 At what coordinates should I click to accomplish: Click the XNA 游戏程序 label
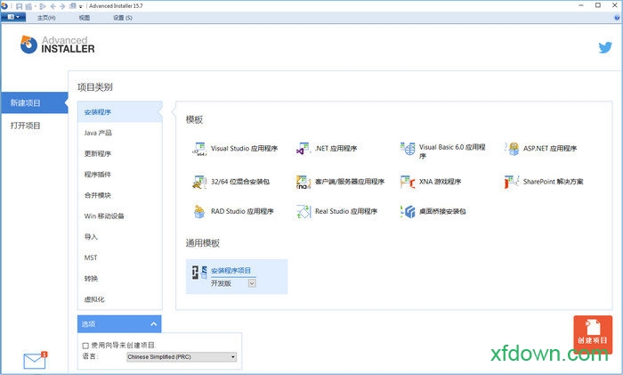tap(440, 182)
